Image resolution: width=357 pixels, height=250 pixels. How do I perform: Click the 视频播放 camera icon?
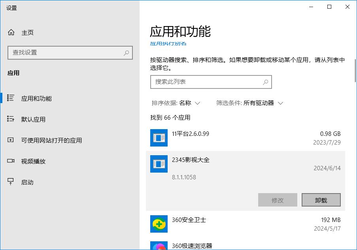point(11,161)
